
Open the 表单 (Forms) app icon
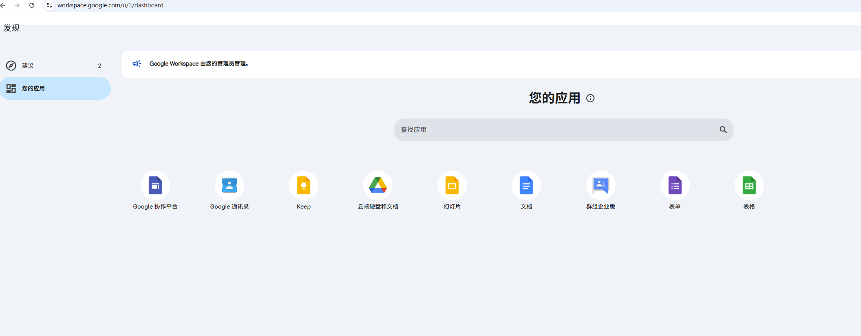675,186
